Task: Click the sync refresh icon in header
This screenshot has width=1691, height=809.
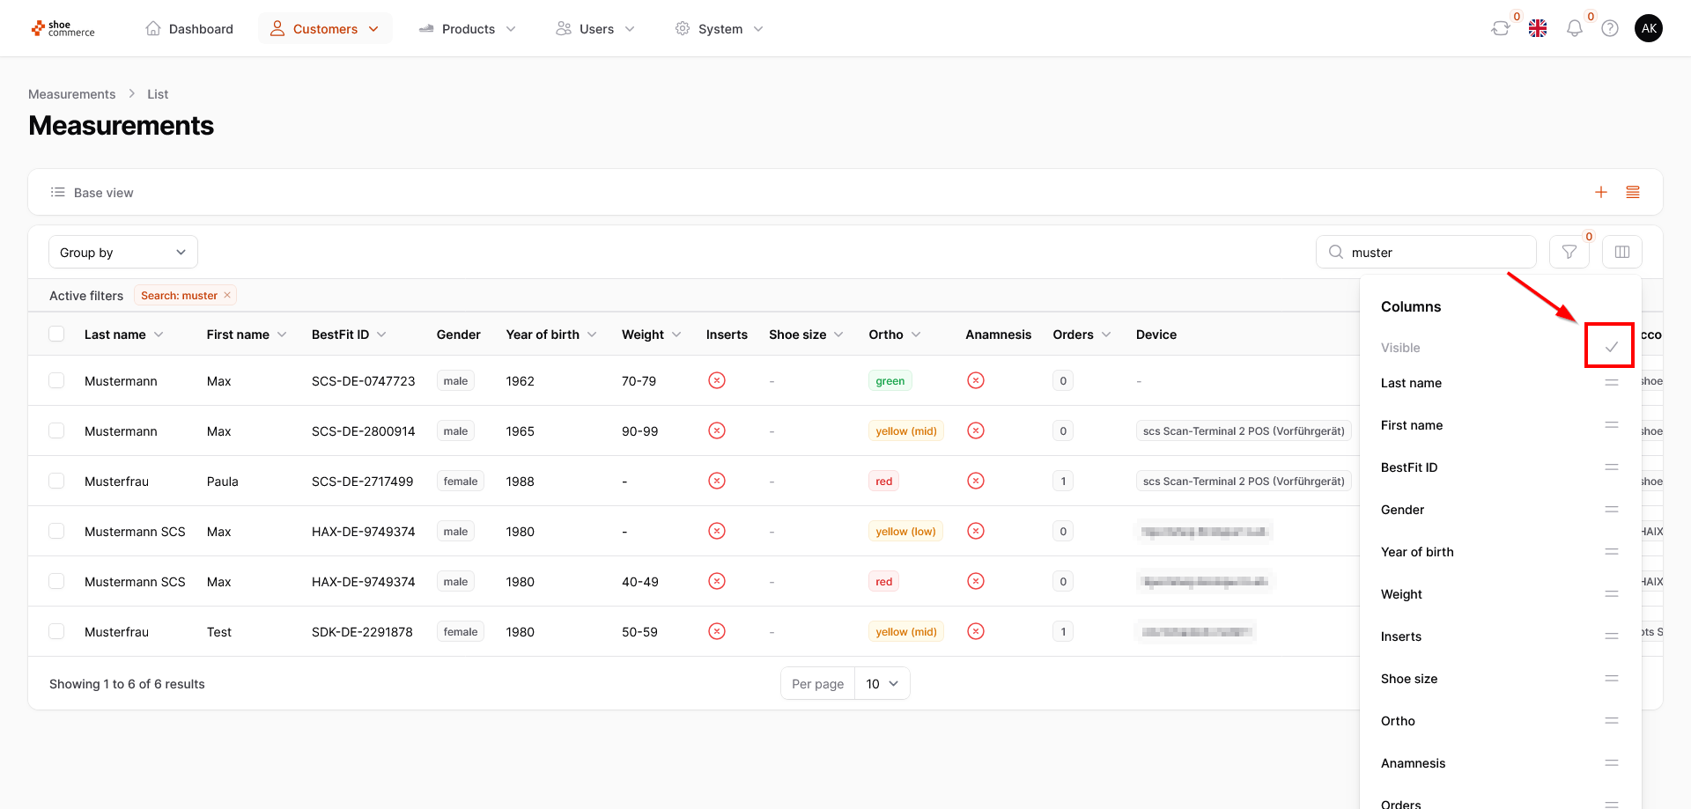Action: point(1500,29)
